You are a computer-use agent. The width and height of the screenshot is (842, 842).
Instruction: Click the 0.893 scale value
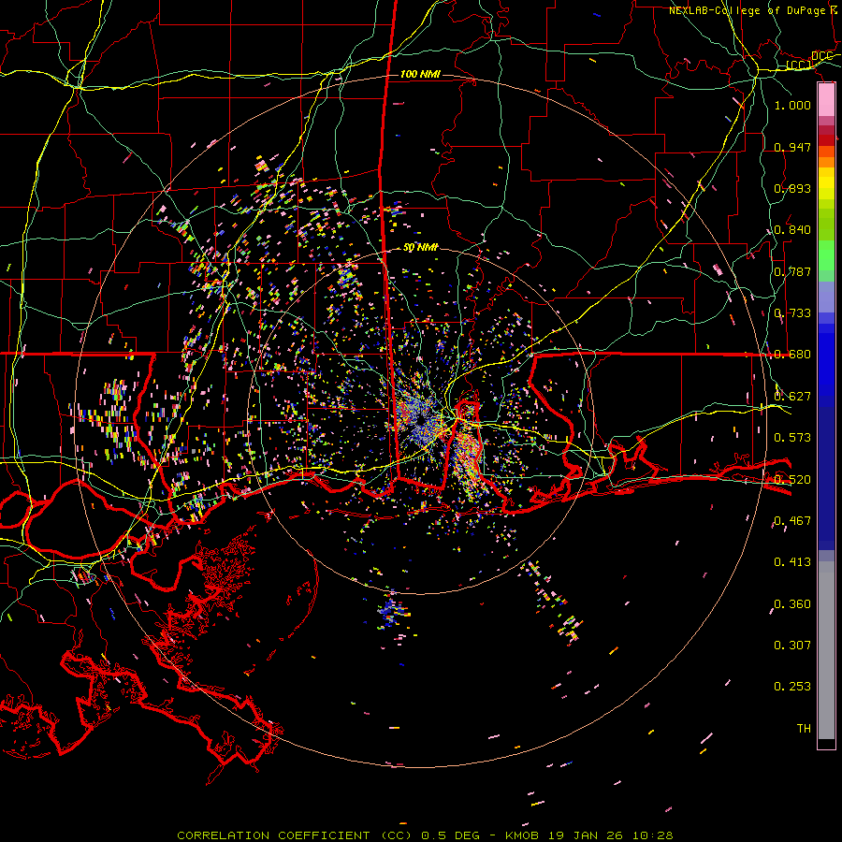(x=792, y=188)
